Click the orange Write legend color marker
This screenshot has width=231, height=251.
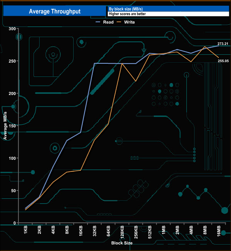click(119, 22)
